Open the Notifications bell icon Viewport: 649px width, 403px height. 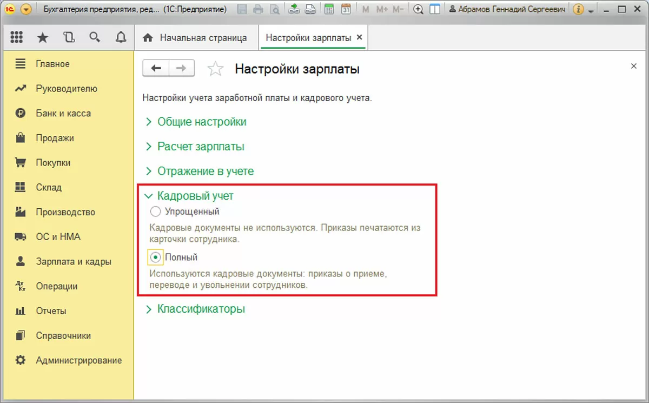pyautogui.click(x=121, y=37)
